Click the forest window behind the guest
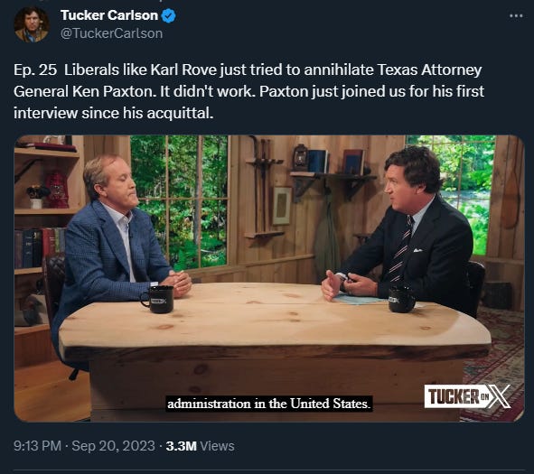The image size is (534, 474). (179, 200)
